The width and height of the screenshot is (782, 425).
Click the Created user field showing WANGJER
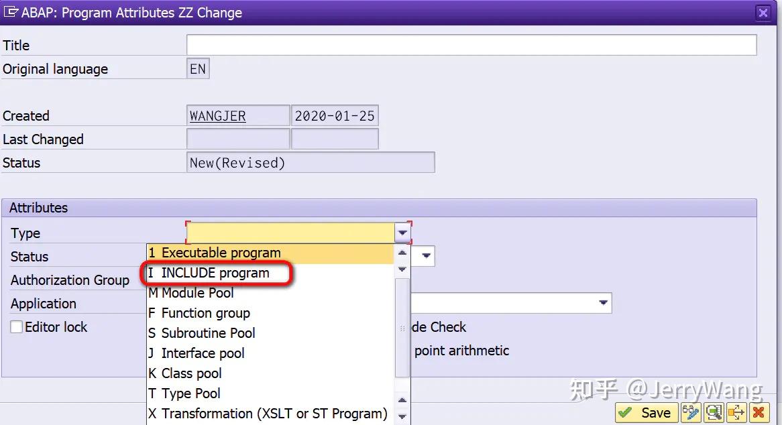coord(237,115)
